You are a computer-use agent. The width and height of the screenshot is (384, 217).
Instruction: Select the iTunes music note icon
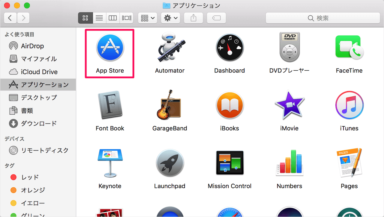[x=349, y=105]
